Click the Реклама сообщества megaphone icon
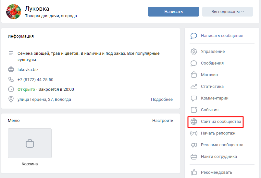 click(194, 145)
